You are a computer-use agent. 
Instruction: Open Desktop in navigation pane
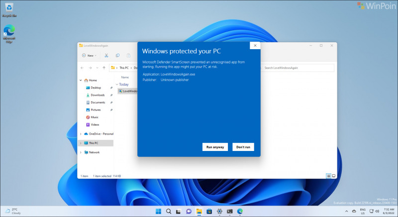[96, 87]
